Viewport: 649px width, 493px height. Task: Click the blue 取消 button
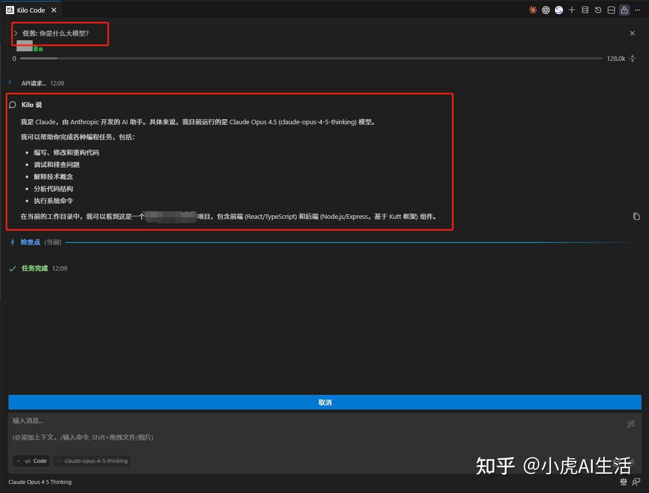(x=325, y=402)
